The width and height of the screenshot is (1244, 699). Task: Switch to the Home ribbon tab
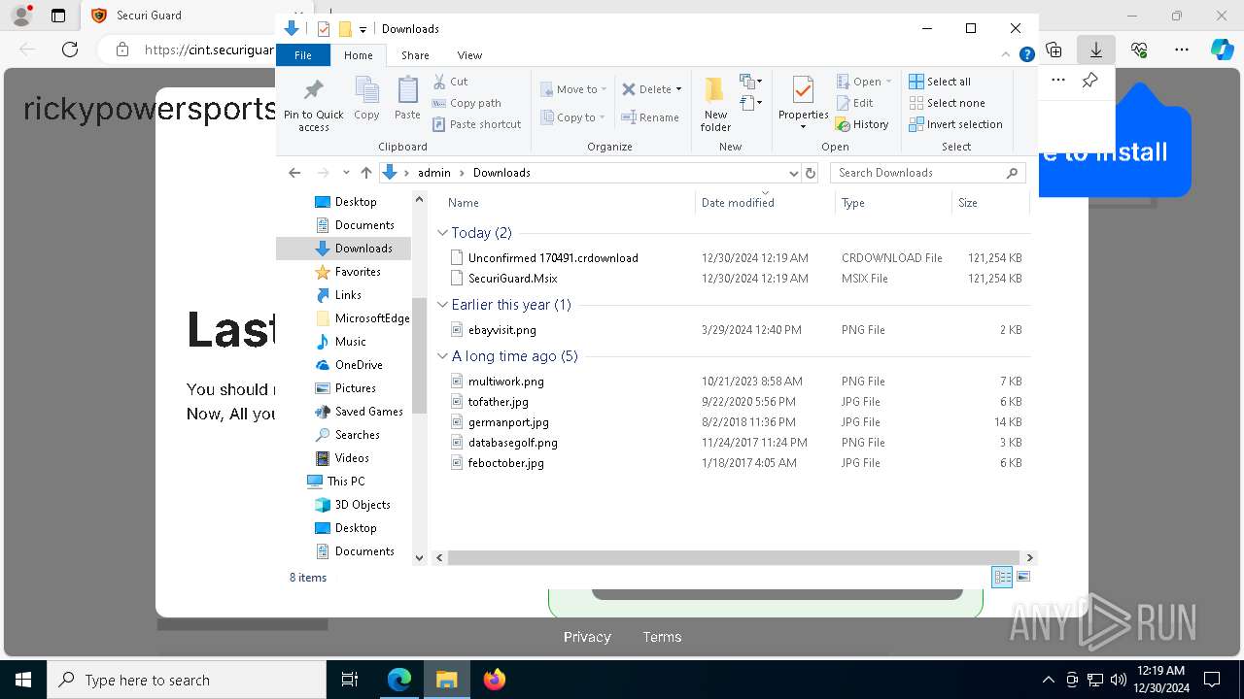[x=358, y=55]
